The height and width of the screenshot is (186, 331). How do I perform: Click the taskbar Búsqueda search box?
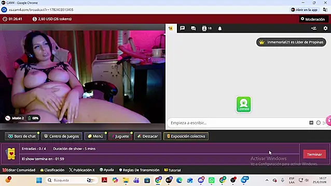pyautogui.click(x=72, y=180)
